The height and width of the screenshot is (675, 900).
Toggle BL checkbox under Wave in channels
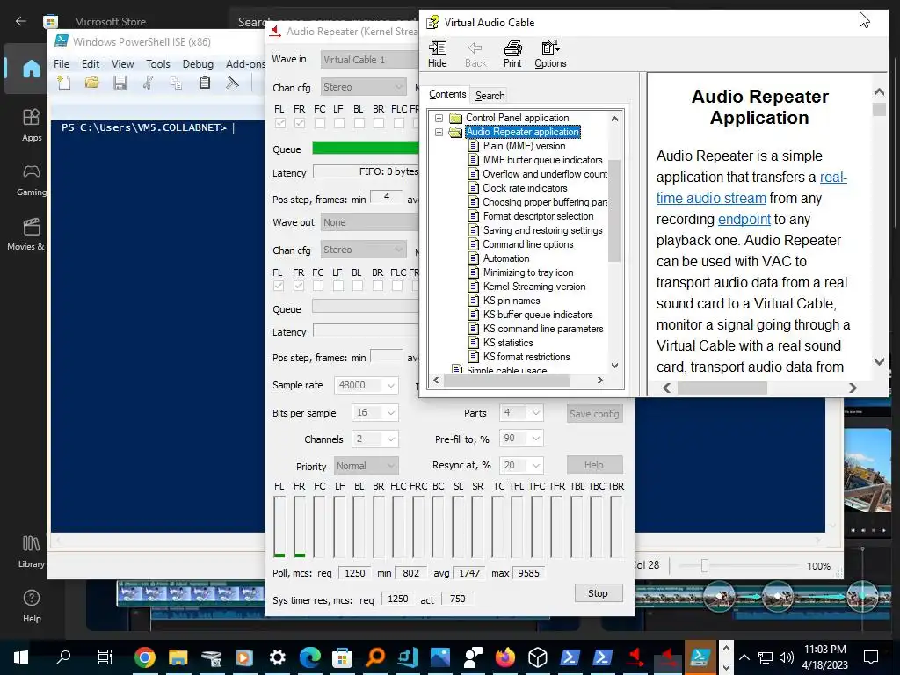(359, 123)
